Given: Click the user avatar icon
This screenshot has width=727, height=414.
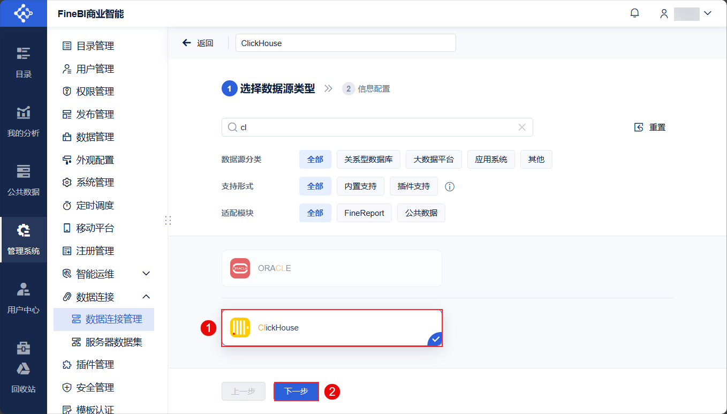Looking at the screenshot, I should (x=664, y=14).
